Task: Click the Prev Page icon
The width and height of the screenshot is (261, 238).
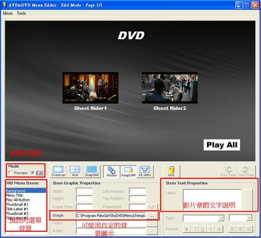Action: click(228, 172)
